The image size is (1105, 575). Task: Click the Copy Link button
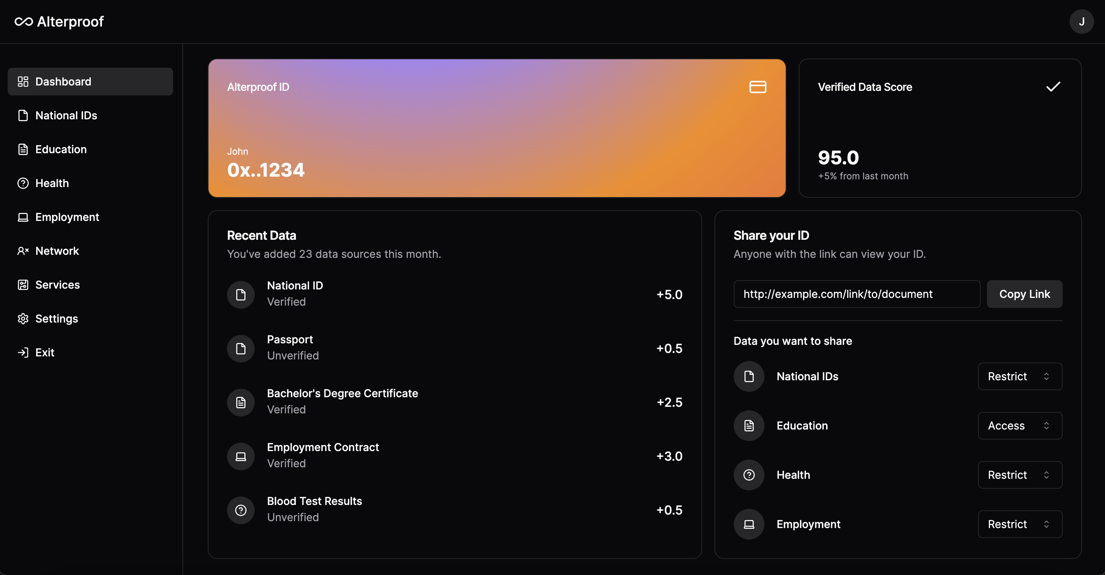(1024, 294)
